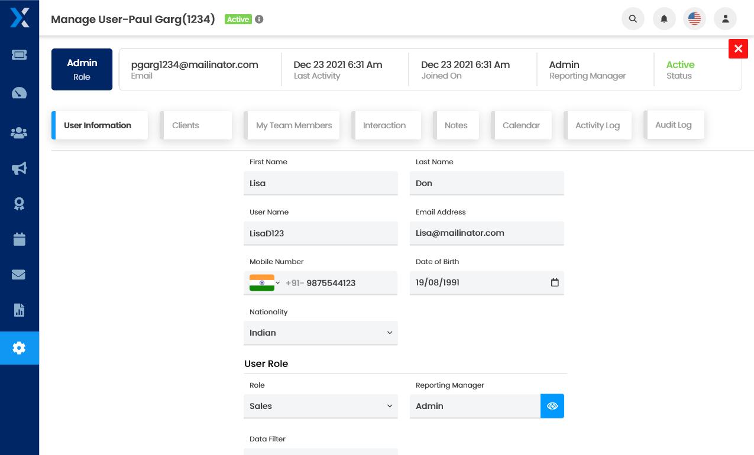
Task: Open the settings gear sidebar icon
Action: (19, 348)
